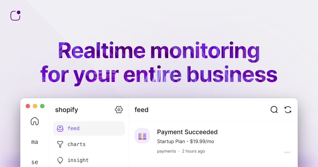The image size is (318, 167).
Task: Select the "se" project in the sidebar
Action: (x=35, y=162)
